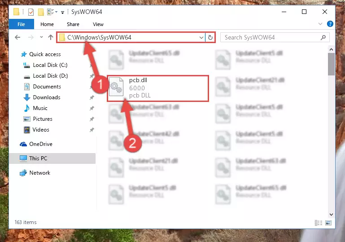The width and height of the screenshot is (345, 242).
Task: Select Quick access in navigation pane
Action: coord(41,54)
